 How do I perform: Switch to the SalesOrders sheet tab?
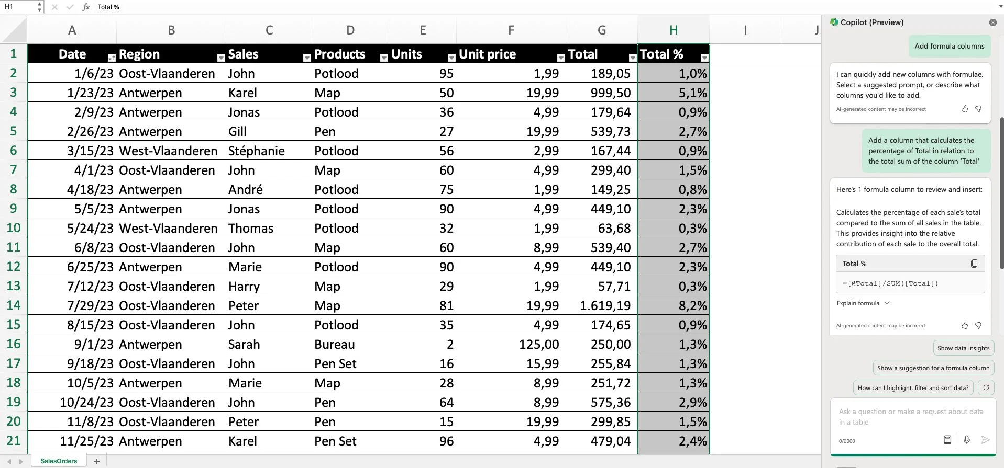pyautogui.click(x=58, y=461)
